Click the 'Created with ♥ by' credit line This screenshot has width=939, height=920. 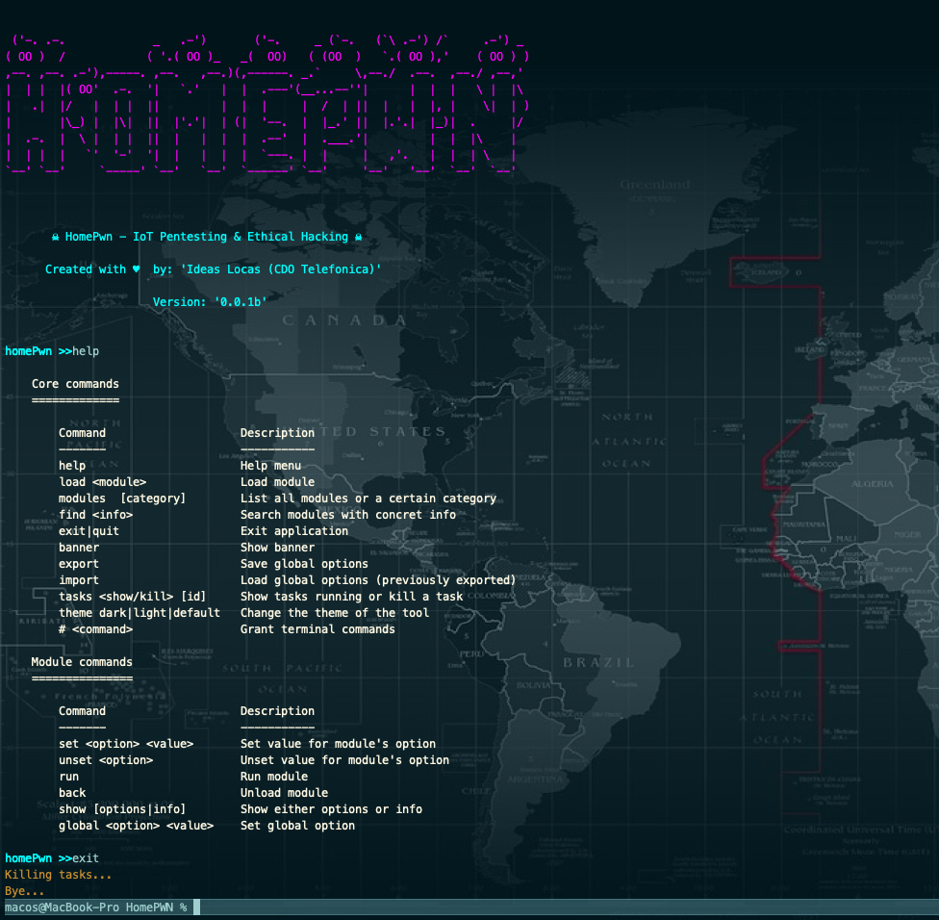pos(214,269)
